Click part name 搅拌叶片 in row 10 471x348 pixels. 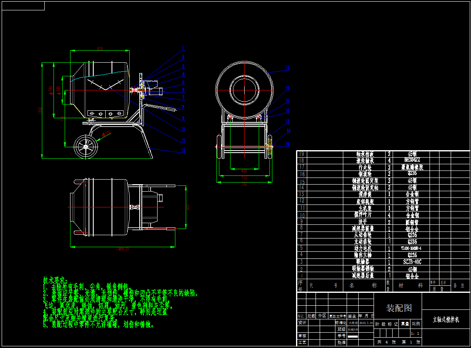coord(363,214)
